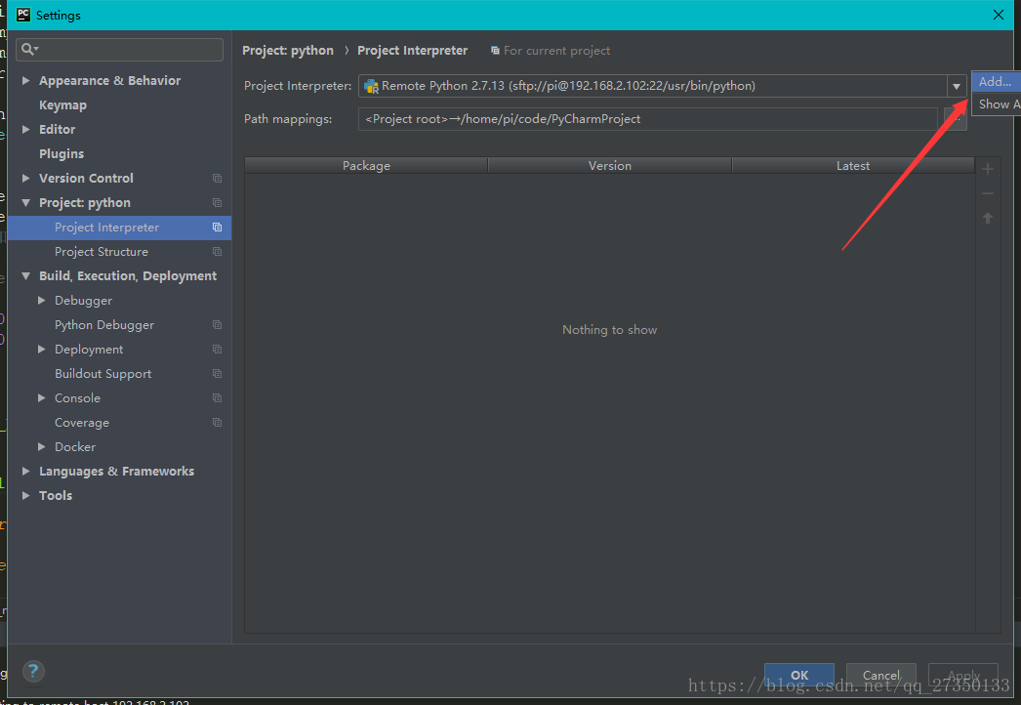The height and width of the screenshot is (705, 1021).
Task: Click the project-level icon on the Deployment row
Action: coord(217,350)
